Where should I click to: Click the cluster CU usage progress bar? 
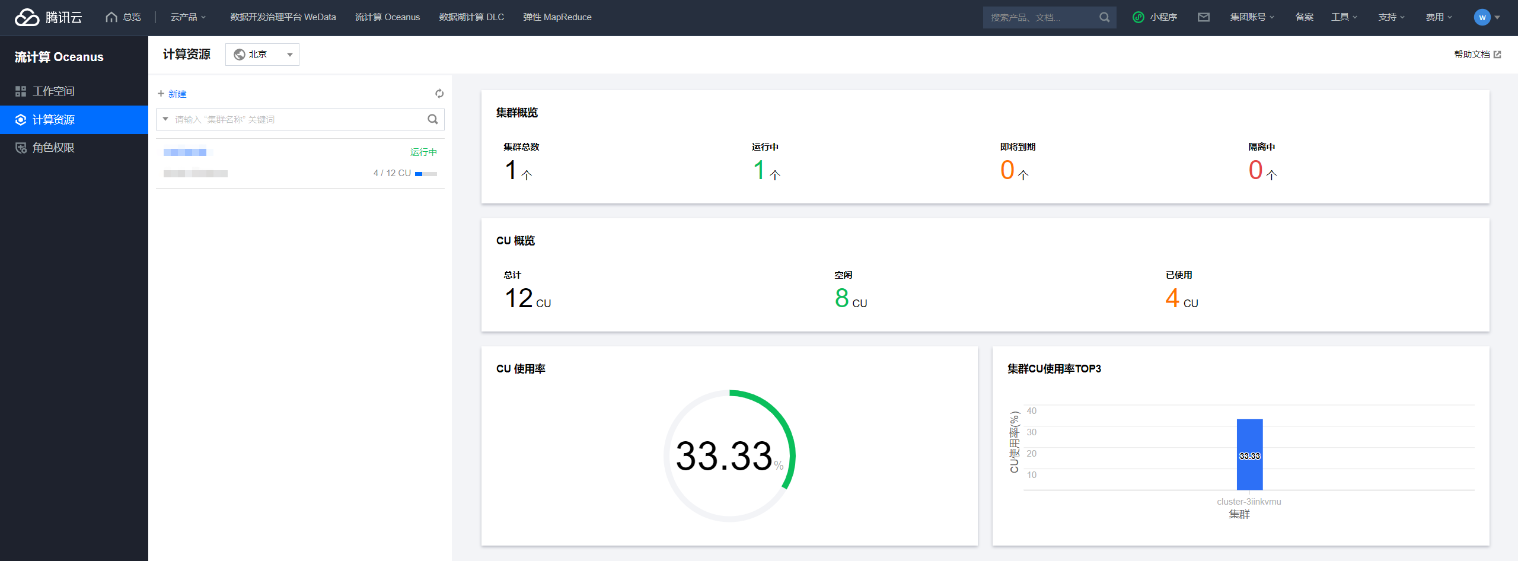click(426, 174)
